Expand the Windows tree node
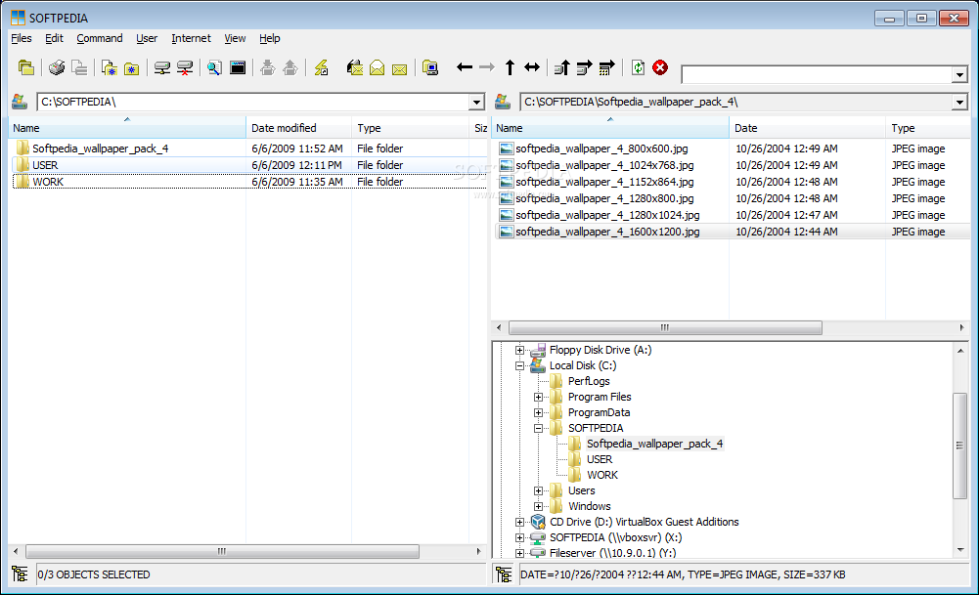Image resolution: width=979 pixels, height=595 pixels. [538, 506]
